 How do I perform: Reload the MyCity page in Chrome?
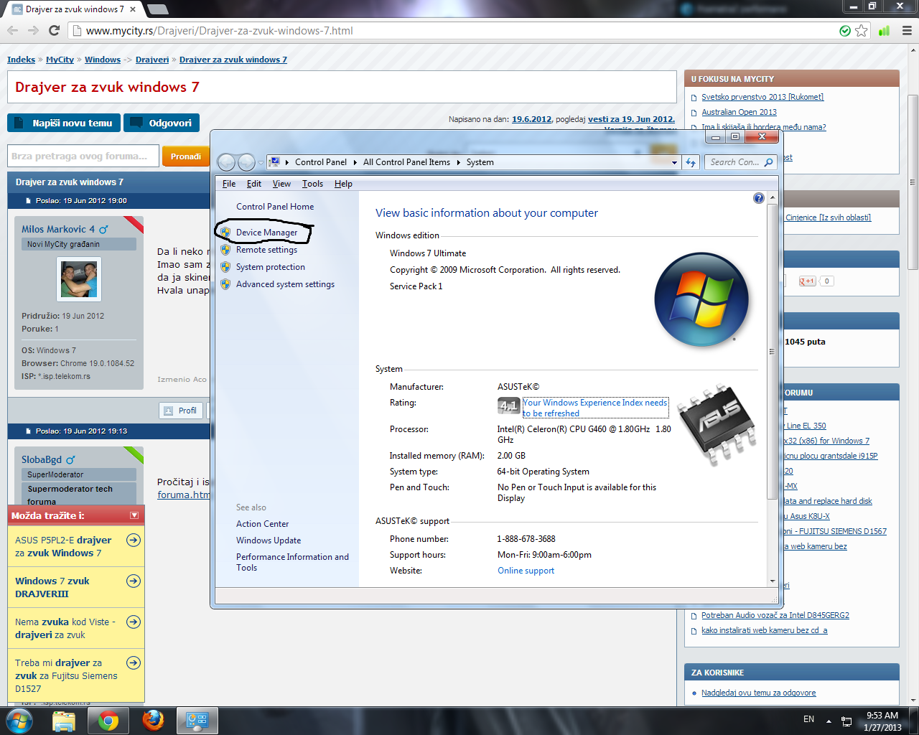pos(54,31)
